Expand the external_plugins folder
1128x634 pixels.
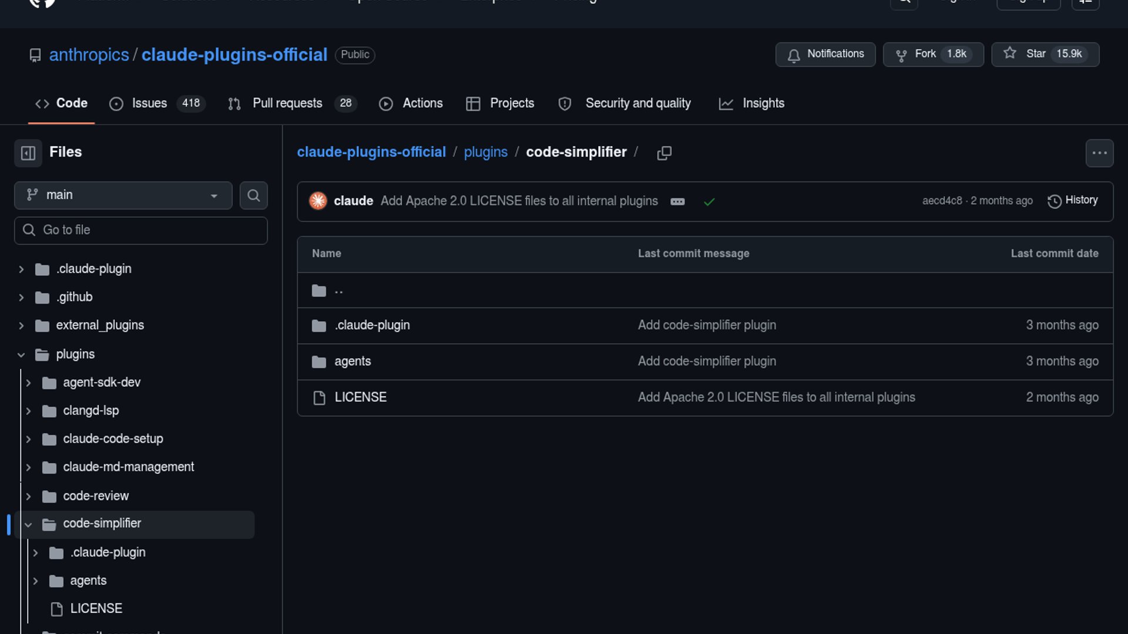tap(21, 325)
